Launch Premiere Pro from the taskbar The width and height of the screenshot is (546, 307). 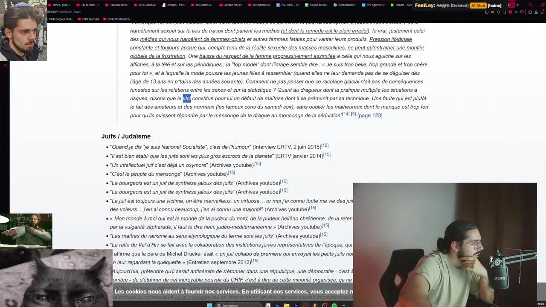pos(296,305)
